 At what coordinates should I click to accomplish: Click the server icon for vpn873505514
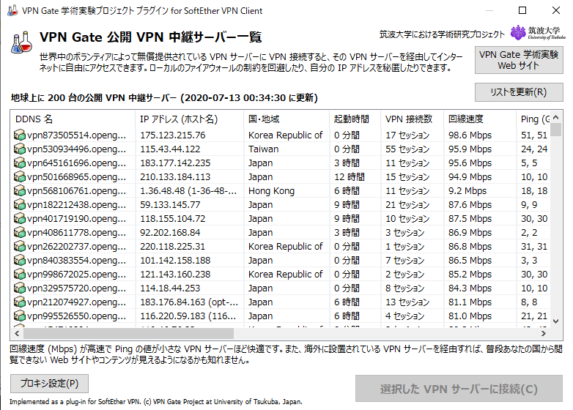[x=20, y=135]
